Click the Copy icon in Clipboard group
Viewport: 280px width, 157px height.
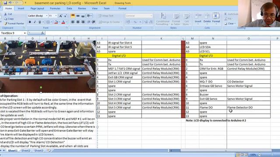pos(5,19)
